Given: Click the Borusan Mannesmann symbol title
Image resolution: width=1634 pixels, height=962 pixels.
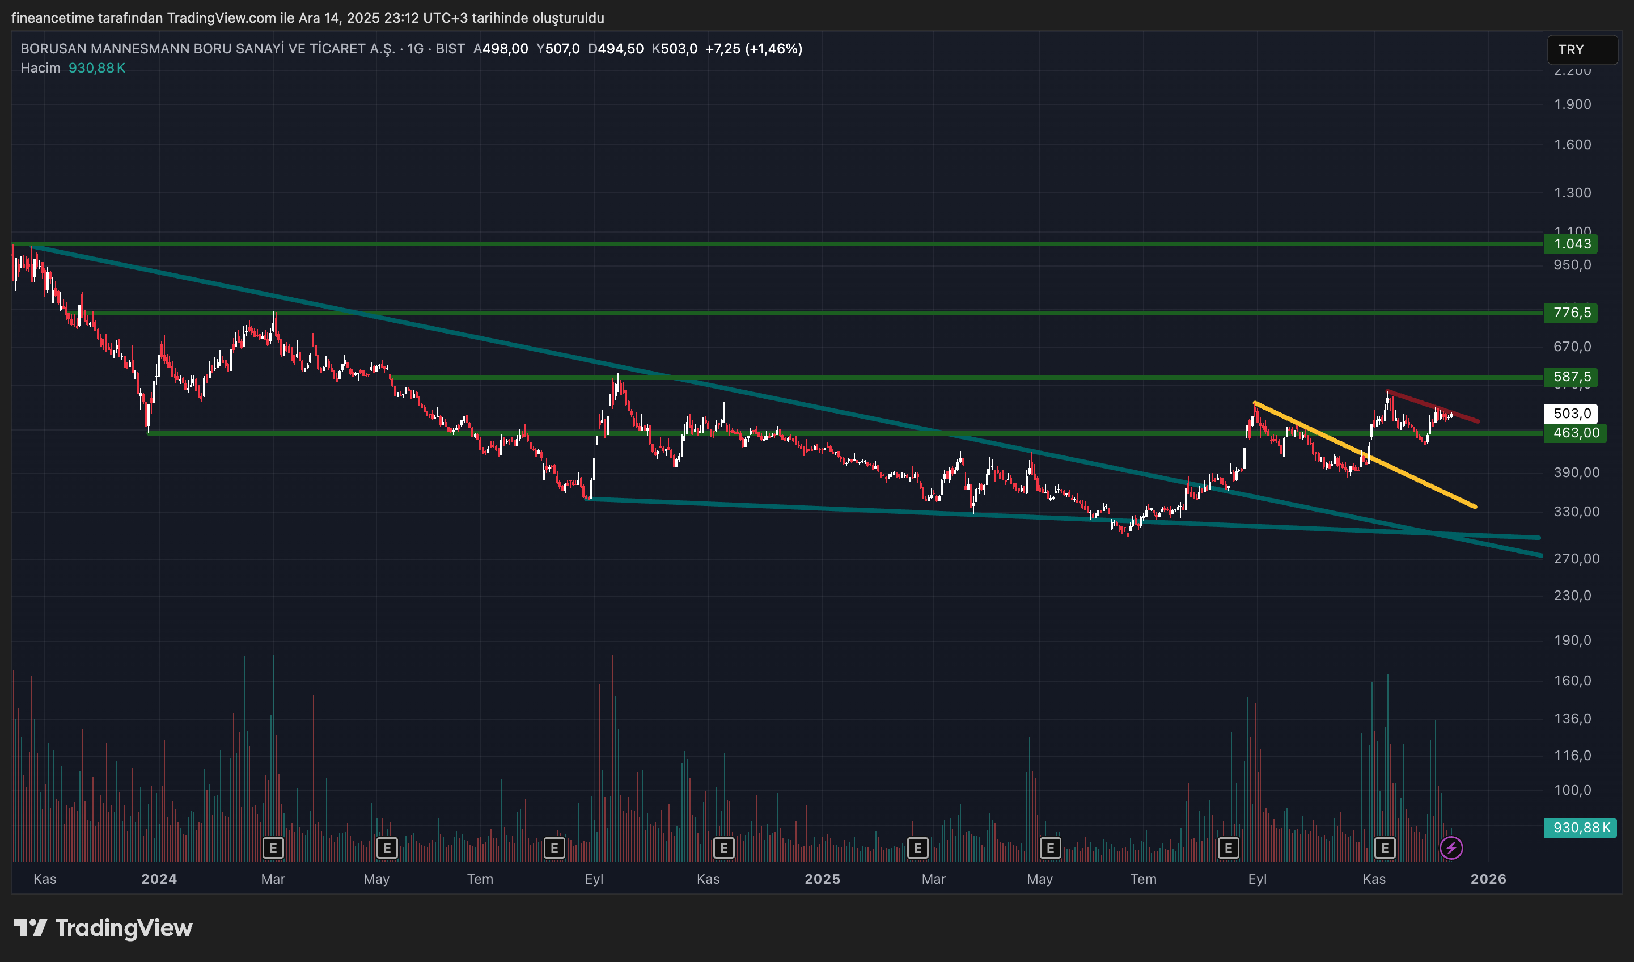Looking at the screenshot, I should coord(208,49).
